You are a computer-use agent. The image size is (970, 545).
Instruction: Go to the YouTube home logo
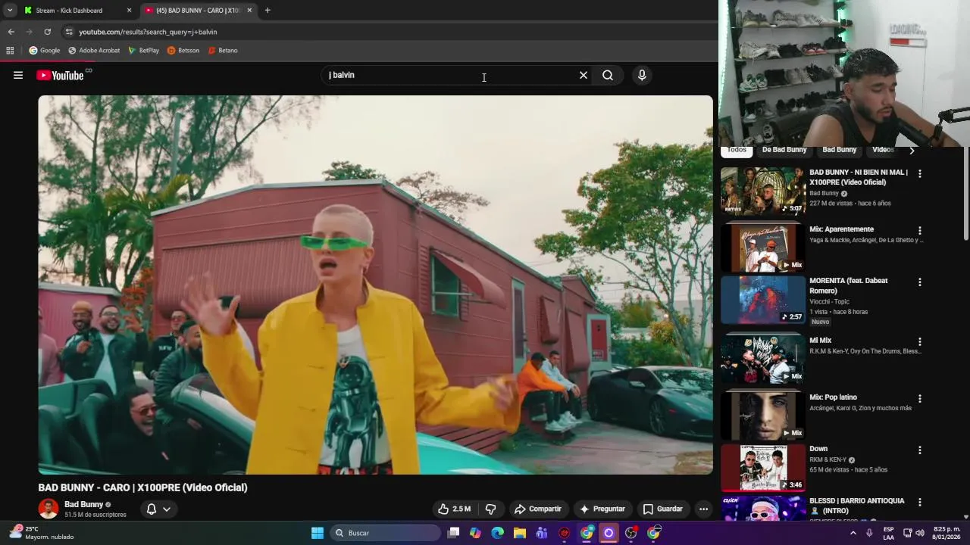point(60,75)
